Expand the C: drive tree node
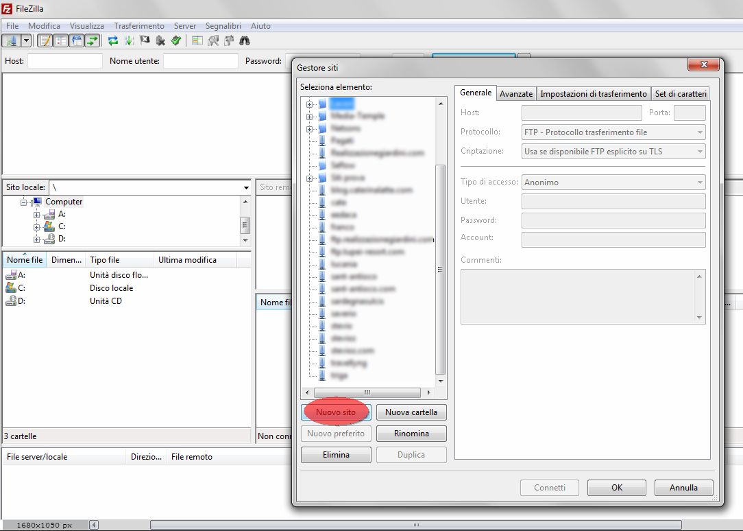 point(37,226)
